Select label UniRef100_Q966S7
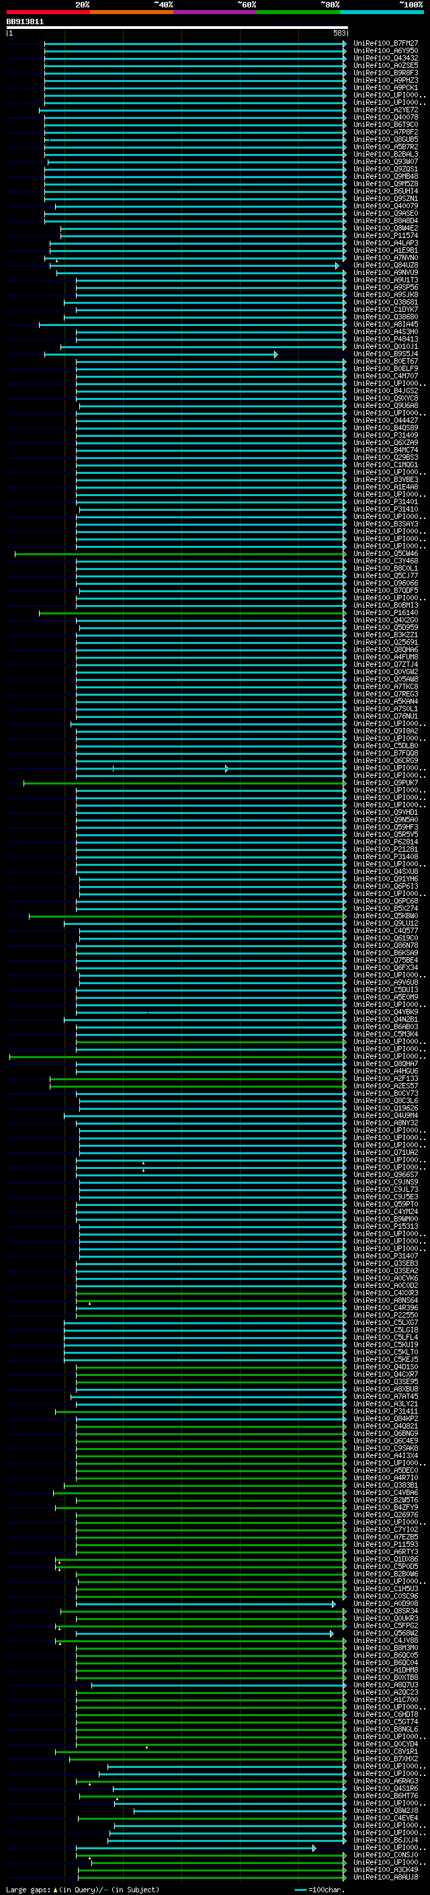The width and height of the screenshot is (430, 1895). 386,1175
